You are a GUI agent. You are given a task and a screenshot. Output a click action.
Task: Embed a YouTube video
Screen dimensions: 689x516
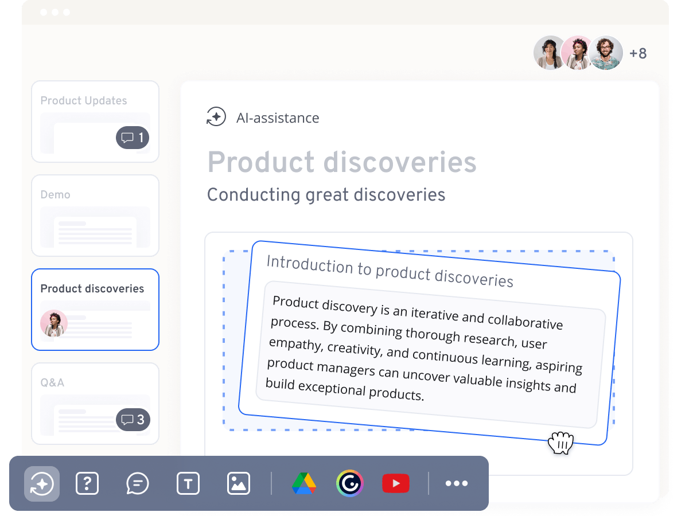[396, 484]
